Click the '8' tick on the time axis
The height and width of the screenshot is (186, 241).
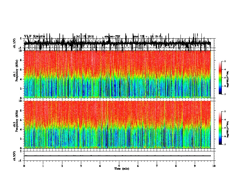[x=176, y=166]
